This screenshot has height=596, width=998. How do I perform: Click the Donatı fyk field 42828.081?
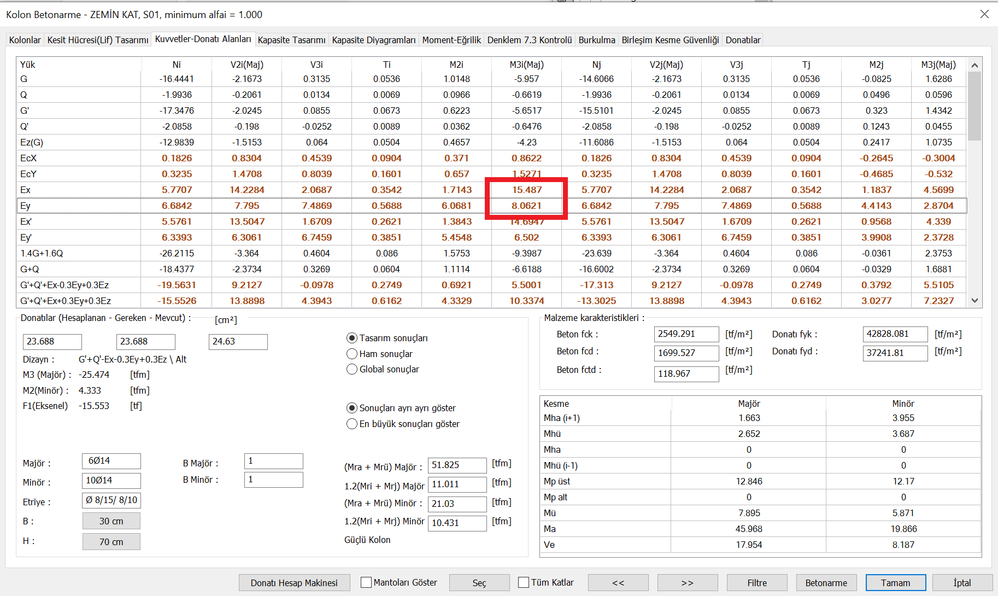[x=895, y=334]
